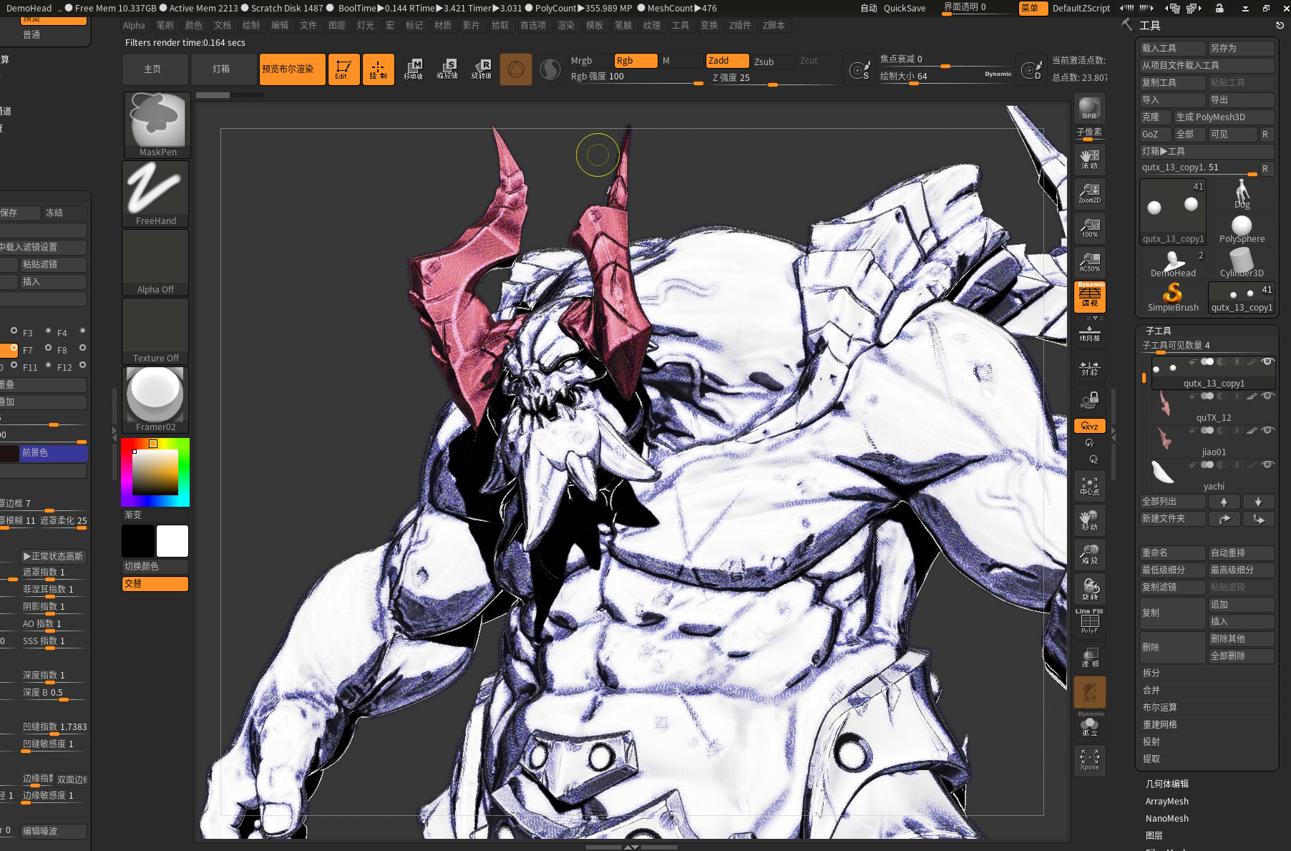
Task: Expand the ArrayMesh section
Action: point(1166,801)
